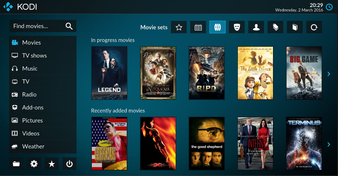Select TV in the sidebar

pyautogui.click(x=43, y=81)
